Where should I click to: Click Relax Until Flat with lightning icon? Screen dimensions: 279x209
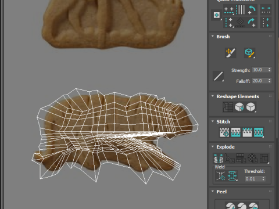pos(239,107)
